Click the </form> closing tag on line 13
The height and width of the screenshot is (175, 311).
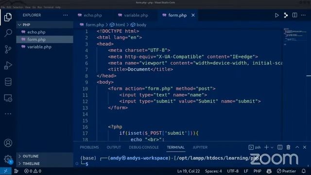click(118, 108)
